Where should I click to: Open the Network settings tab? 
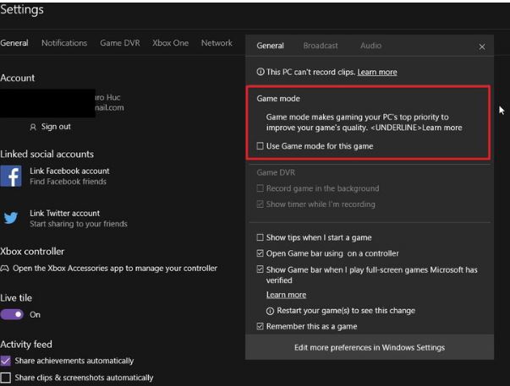(217, 43)
